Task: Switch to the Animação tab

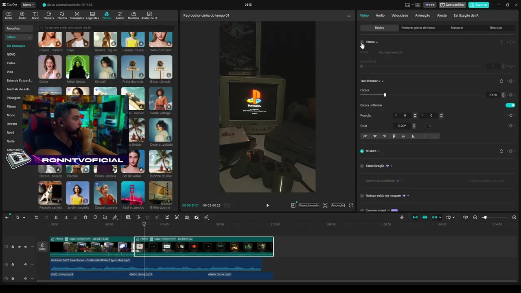Action: pyautogui.click(x=422, y=15)
